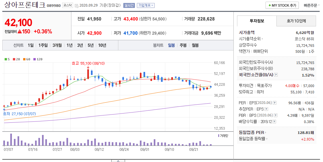This screenshot has width=323, height=162.
Task: Open help icon next to 외국인소진율(B/A)
Action: pyautogui.click(x=276, y=75)
